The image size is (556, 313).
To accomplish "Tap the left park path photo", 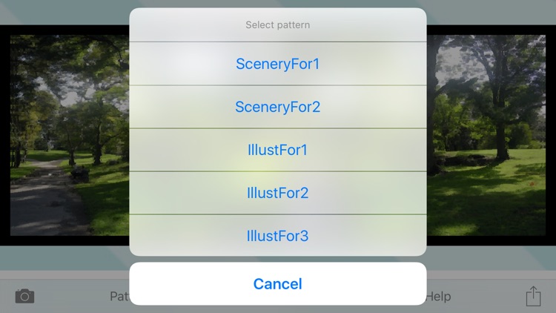I will pyautogui.click(x=70, y=135).
